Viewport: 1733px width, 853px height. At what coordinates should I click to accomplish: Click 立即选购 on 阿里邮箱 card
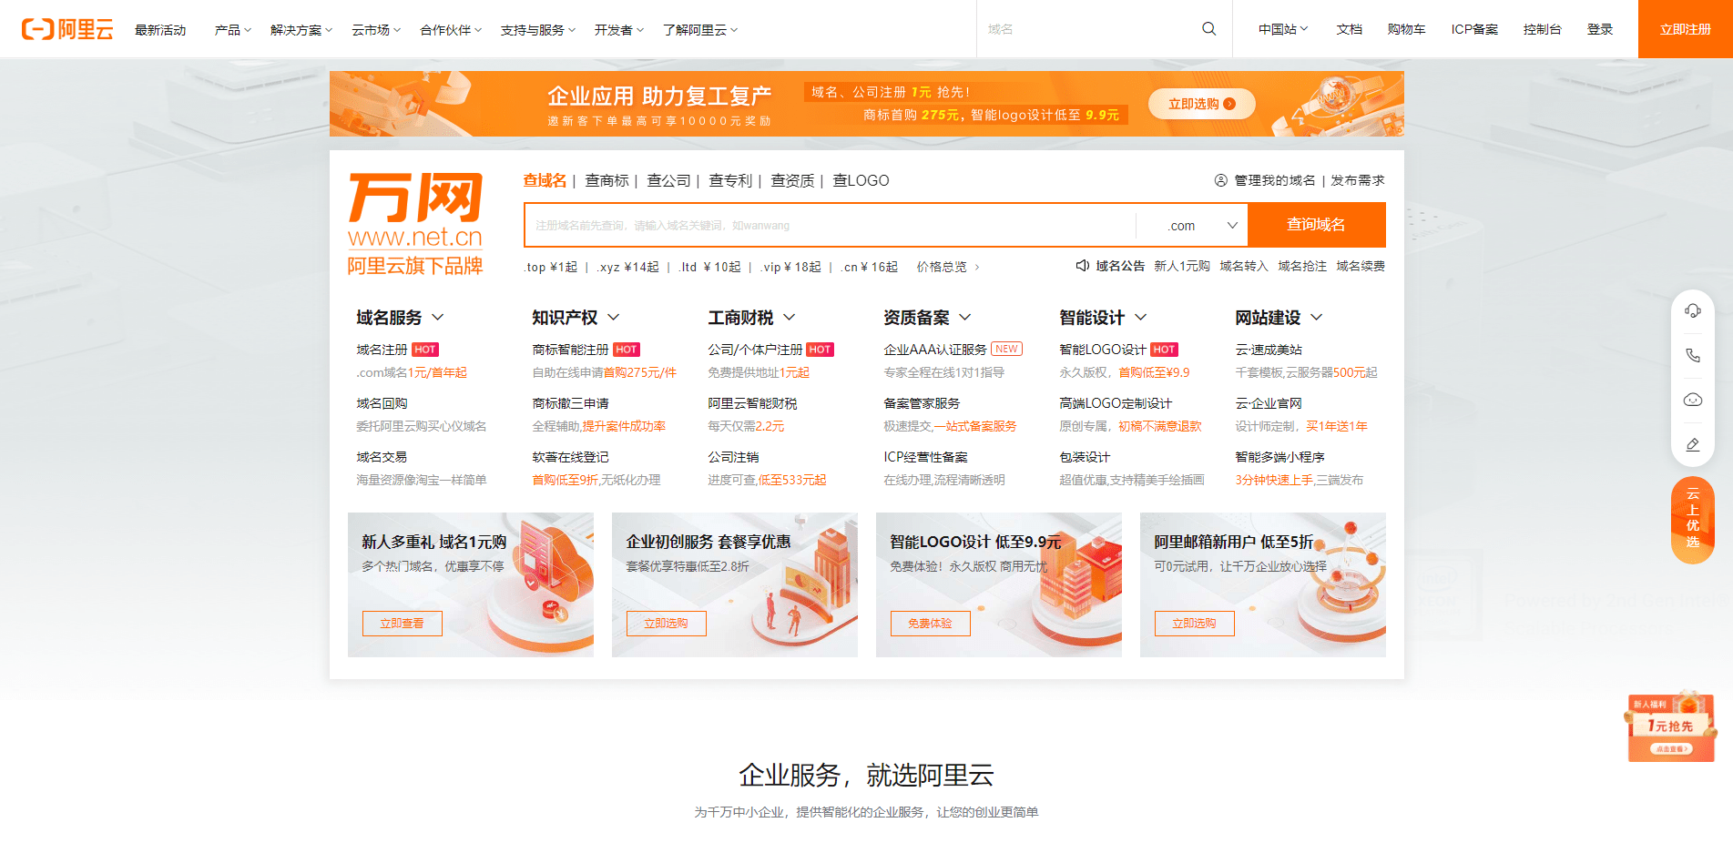[x=1194, y=624]
